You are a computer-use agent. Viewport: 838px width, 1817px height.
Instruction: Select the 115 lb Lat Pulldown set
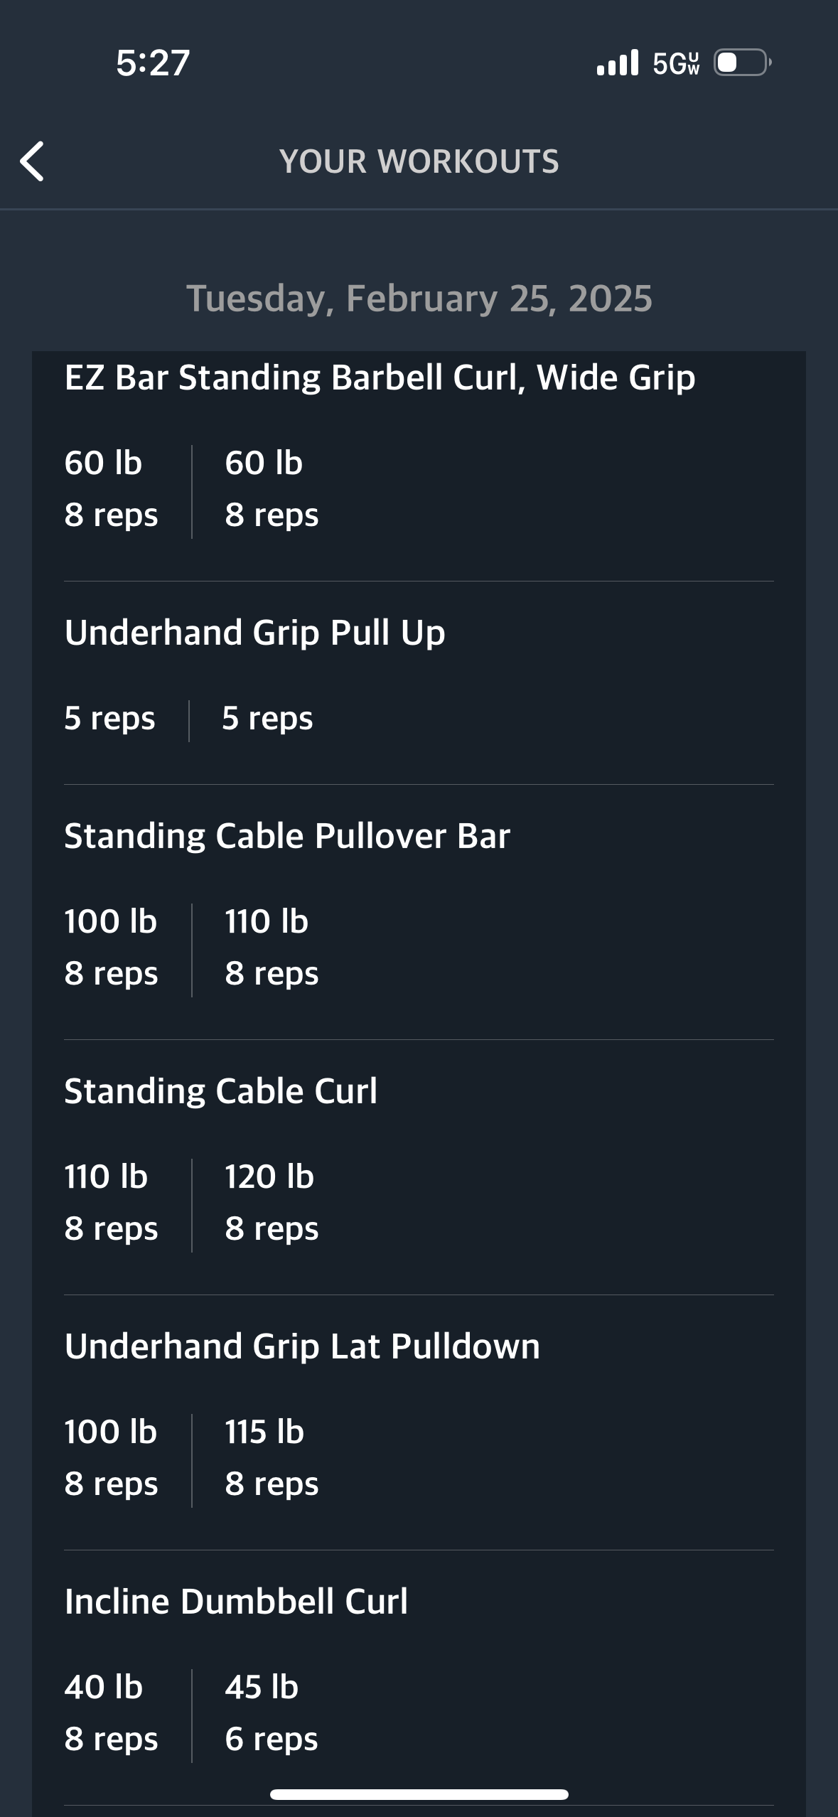tap(271, 1457)
